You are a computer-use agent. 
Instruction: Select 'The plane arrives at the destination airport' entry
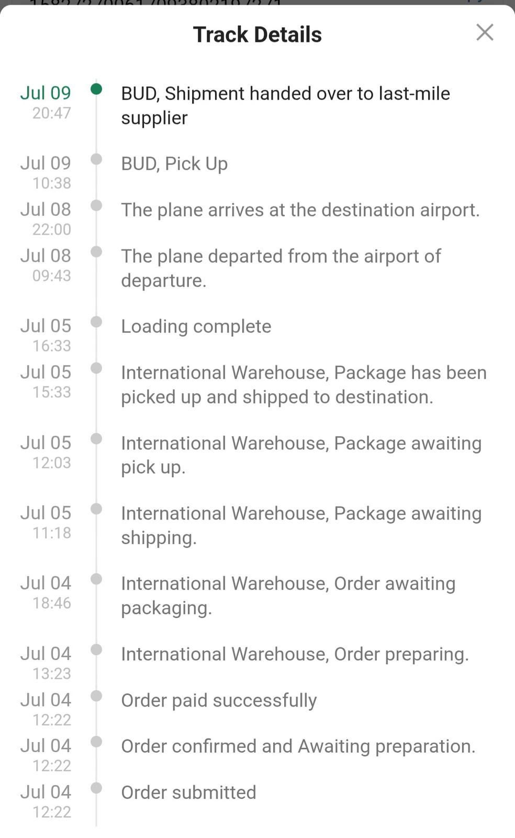[300, 210]
